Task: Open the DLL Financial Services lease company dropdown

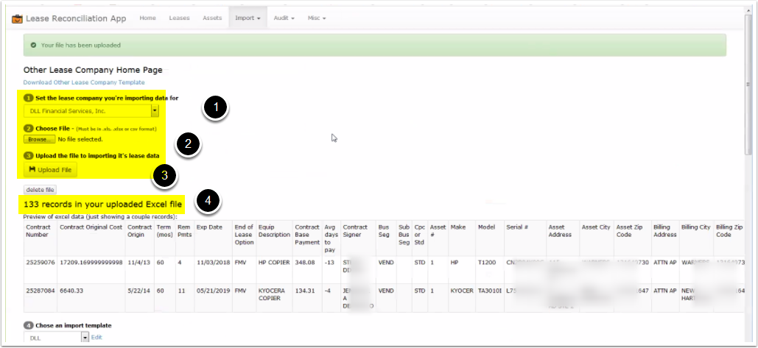Action: click(91, 111)
